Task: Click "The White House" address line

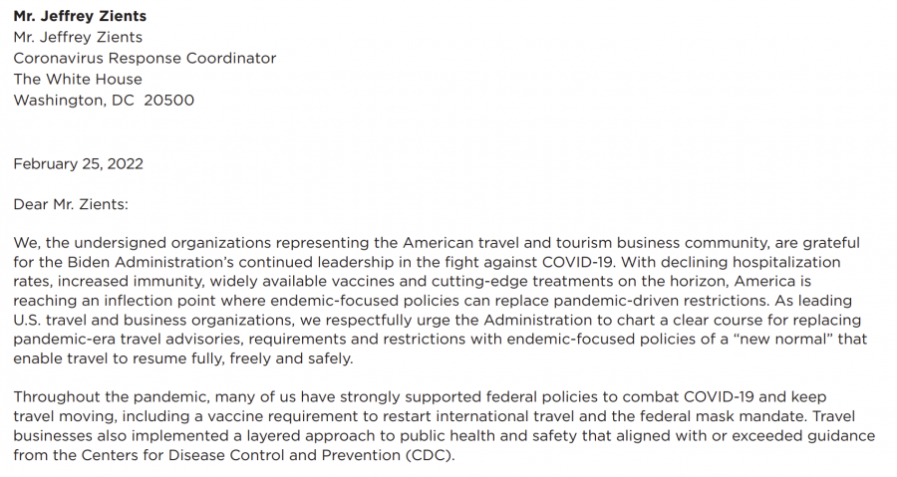Action: tap(78, 79)
